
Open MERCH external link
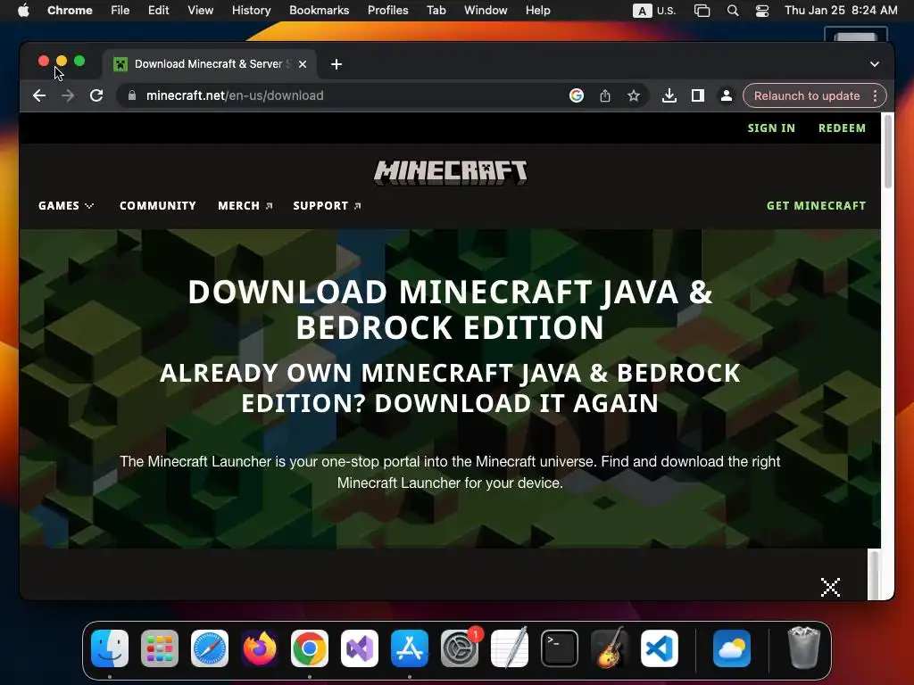(245, 206)
